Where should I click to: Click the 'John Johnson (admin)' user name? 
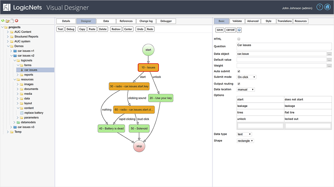click(x=298, y=8)
